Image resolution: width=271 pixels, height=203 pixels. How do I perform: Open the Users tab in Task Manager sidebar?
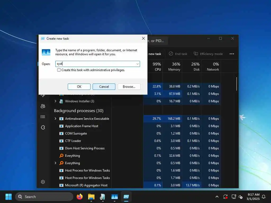coord(43,106)
